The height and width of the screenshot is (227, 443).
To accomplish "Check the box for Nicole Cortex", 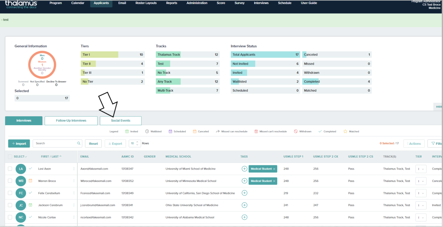I will 10,217.
